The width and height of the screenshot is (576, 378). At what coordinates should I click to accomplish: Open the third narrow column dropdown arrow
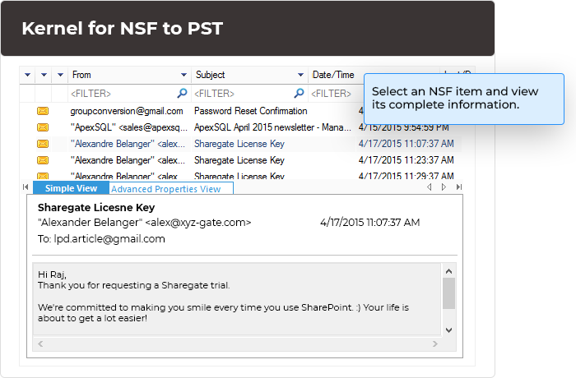coord(61,75)
